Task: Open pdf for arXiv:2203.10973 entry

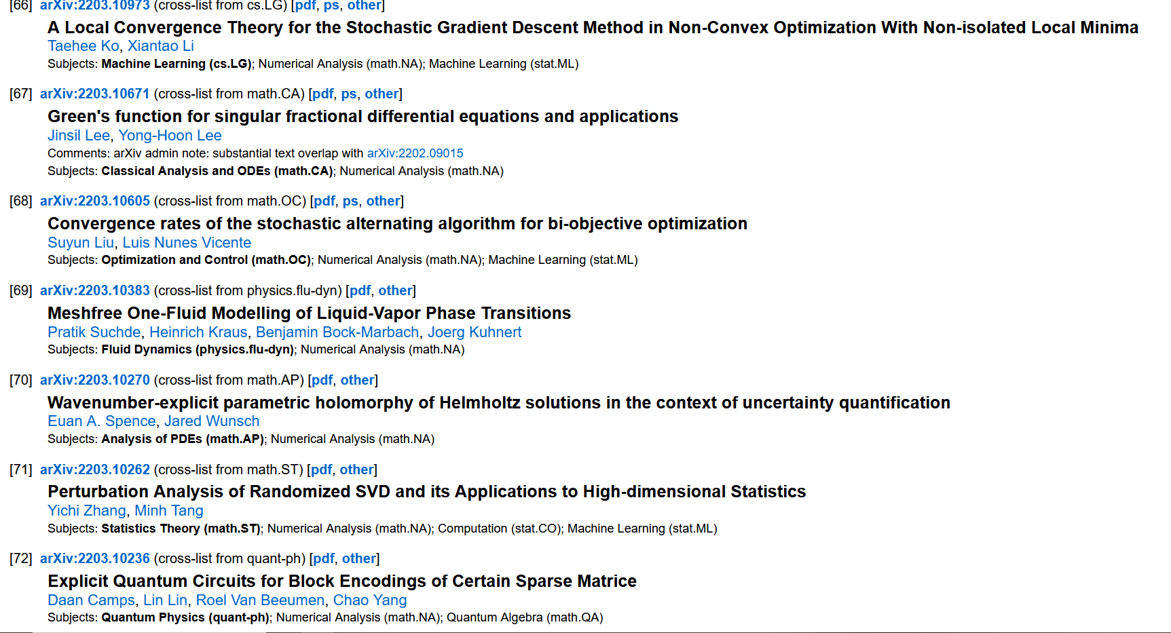Action: pyautogui.click(x=305, y=5)
